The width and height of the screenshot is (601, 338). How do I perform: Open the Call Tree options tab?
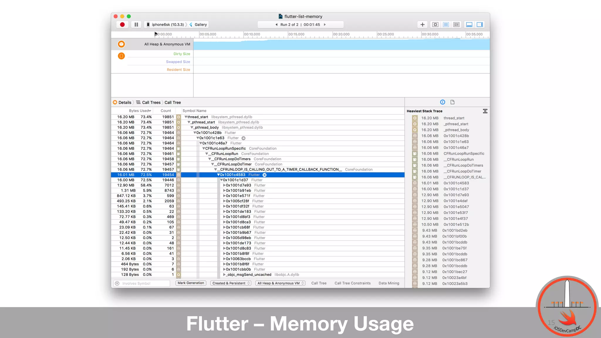tap(319, 283)
